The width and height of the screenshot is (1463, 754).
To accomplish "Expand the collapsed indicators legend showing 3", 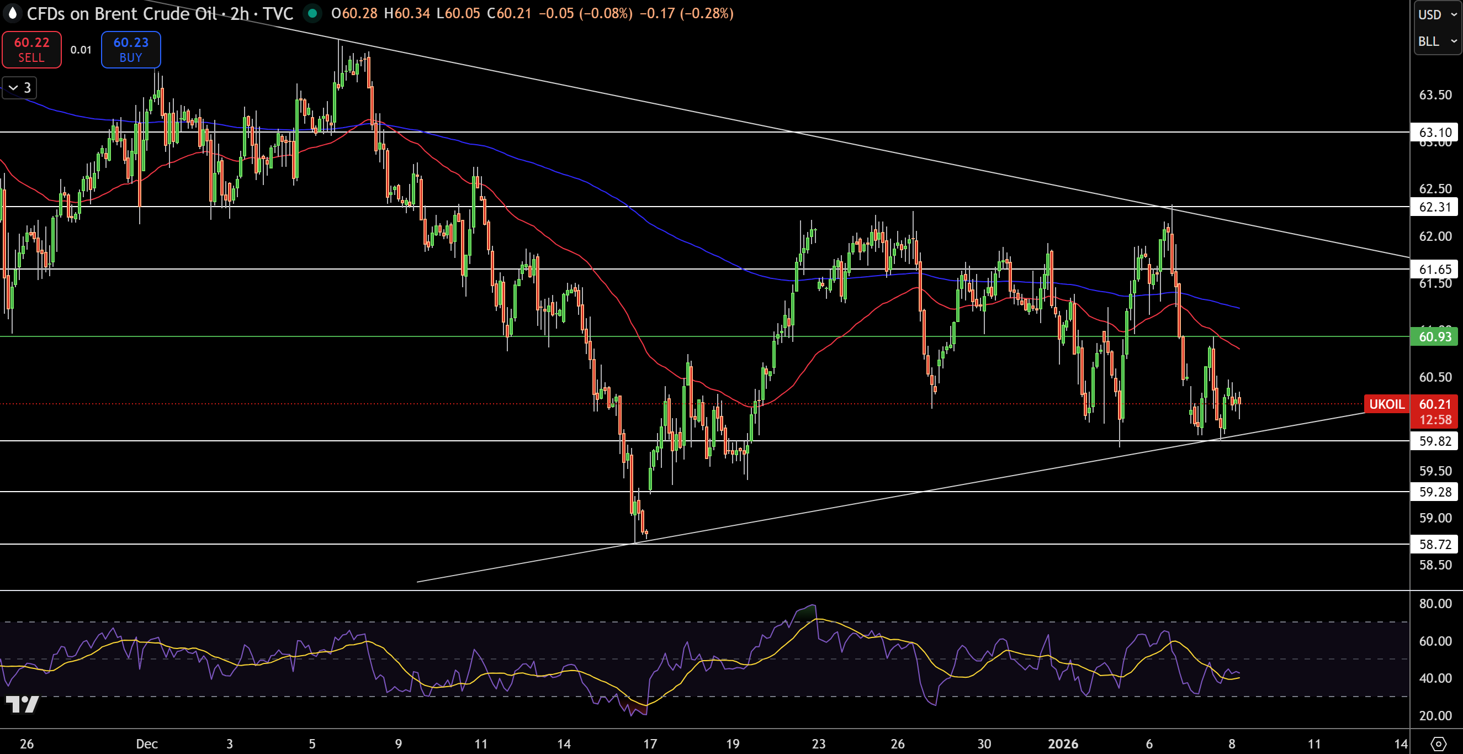I will coord(19,88).
